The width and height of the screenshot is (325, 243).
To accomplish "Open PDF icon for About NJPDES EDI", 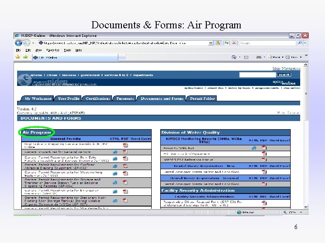I will [264, 148].
